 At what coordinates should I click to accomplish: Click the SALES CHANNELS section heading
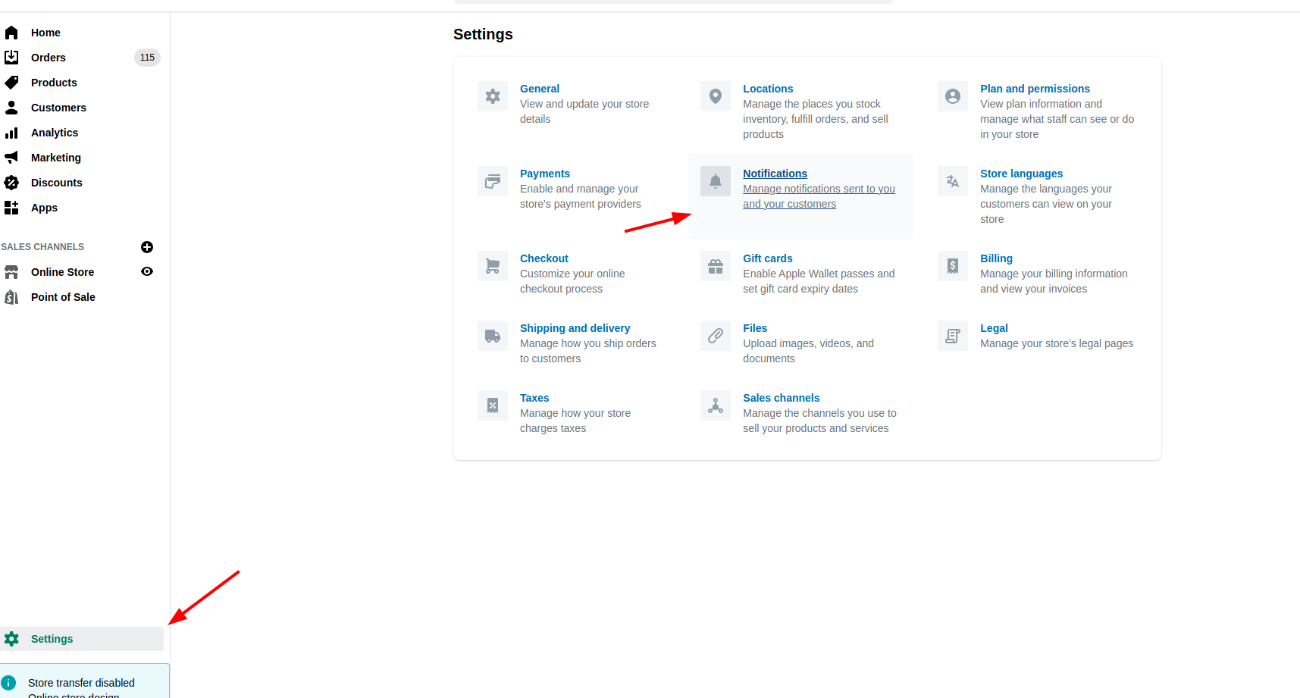42,247
